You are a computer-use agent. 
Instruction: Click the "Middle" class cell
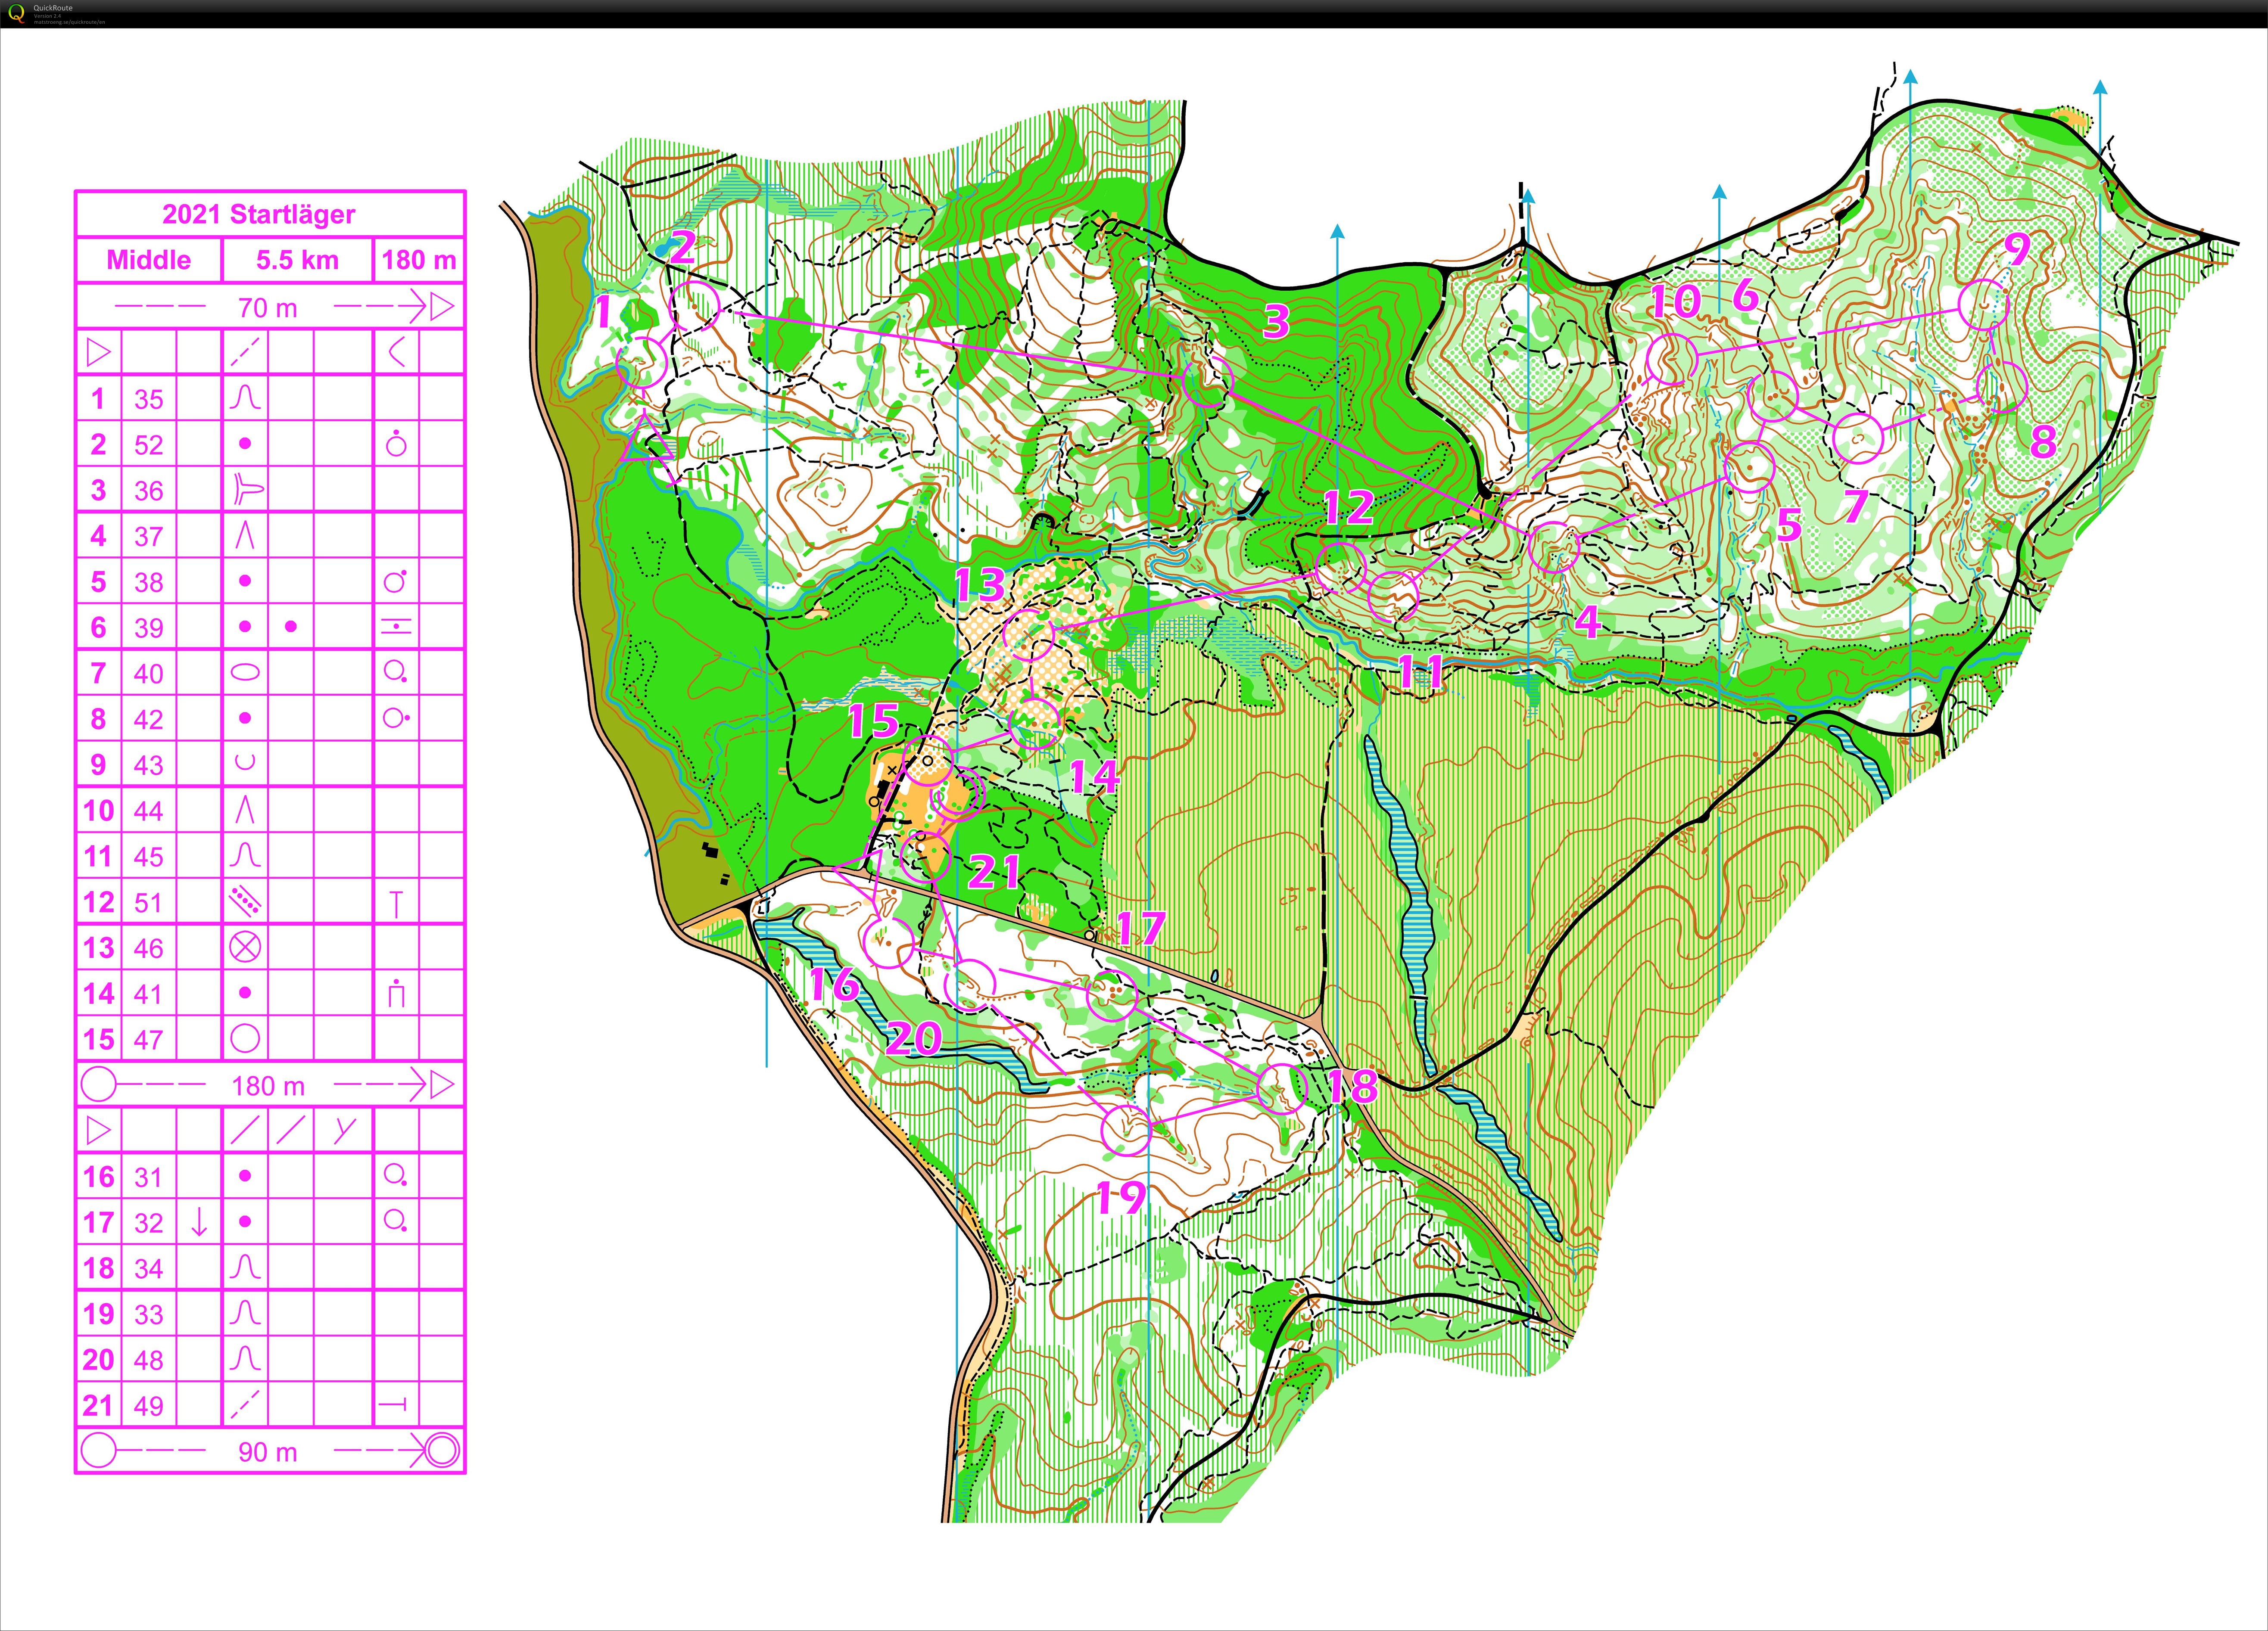pos(148,260)
